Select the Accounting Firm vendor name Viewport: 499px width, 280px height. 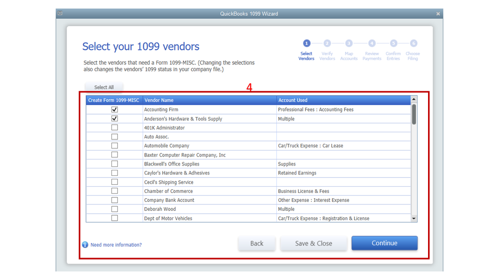(161, 110)
